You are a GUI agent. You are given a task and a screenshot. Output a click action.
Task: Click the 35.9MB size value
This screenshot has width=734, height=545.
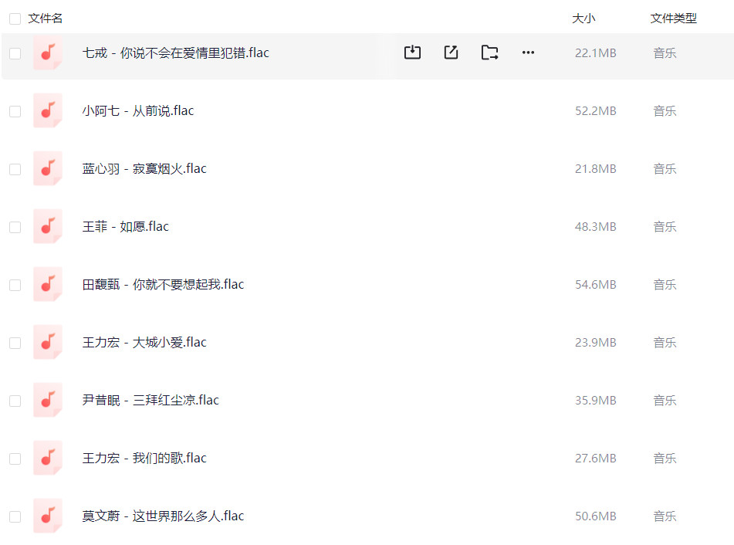pyautogui.click(x=595, y=401)
